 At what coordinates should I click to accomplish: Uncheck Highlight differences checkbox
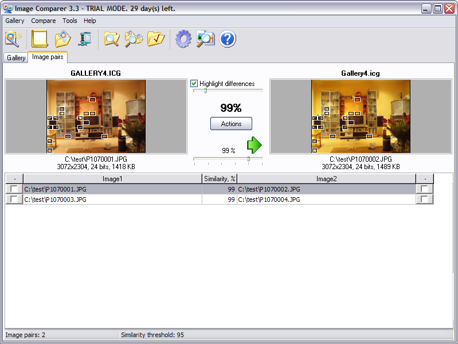pos(194,84)
